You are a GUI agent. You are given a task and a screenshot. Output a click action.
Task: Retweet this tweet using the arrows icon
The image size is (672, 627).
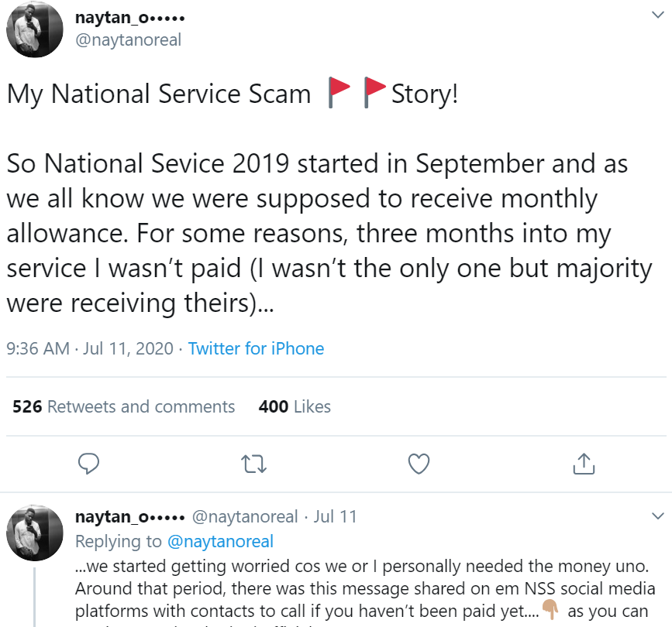tap(253, 463)
